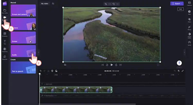Collapse the right properties panel
193x105 pixels.
185,52
